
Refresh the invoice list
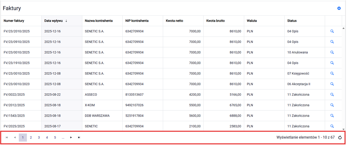click(x=340, y=138)
